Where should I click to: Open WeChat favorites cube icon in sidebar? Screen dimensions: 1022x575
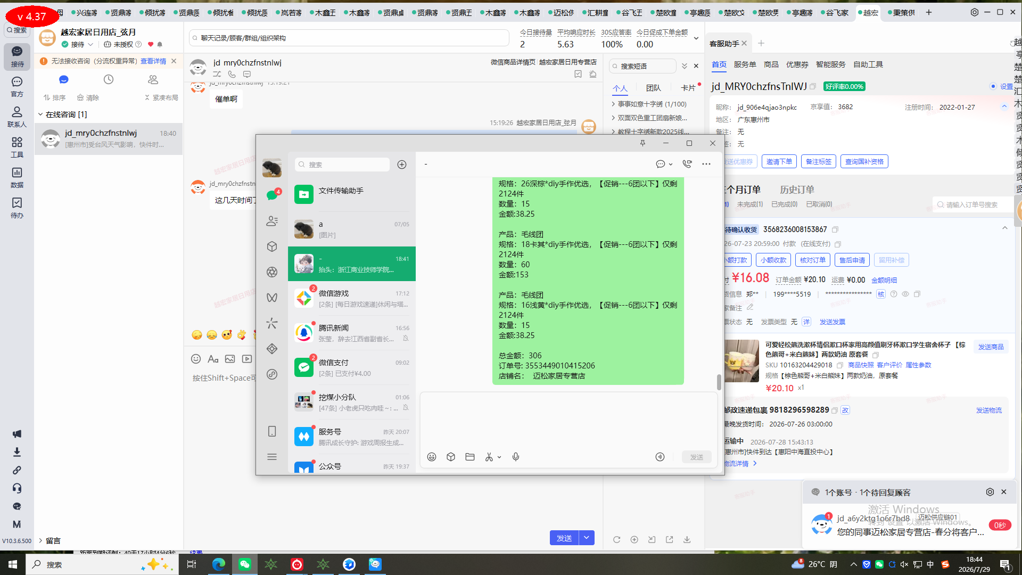272,247
